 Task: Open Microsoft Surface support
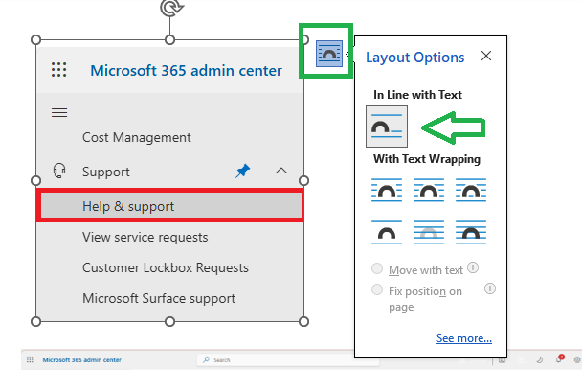tap(159, 299)
